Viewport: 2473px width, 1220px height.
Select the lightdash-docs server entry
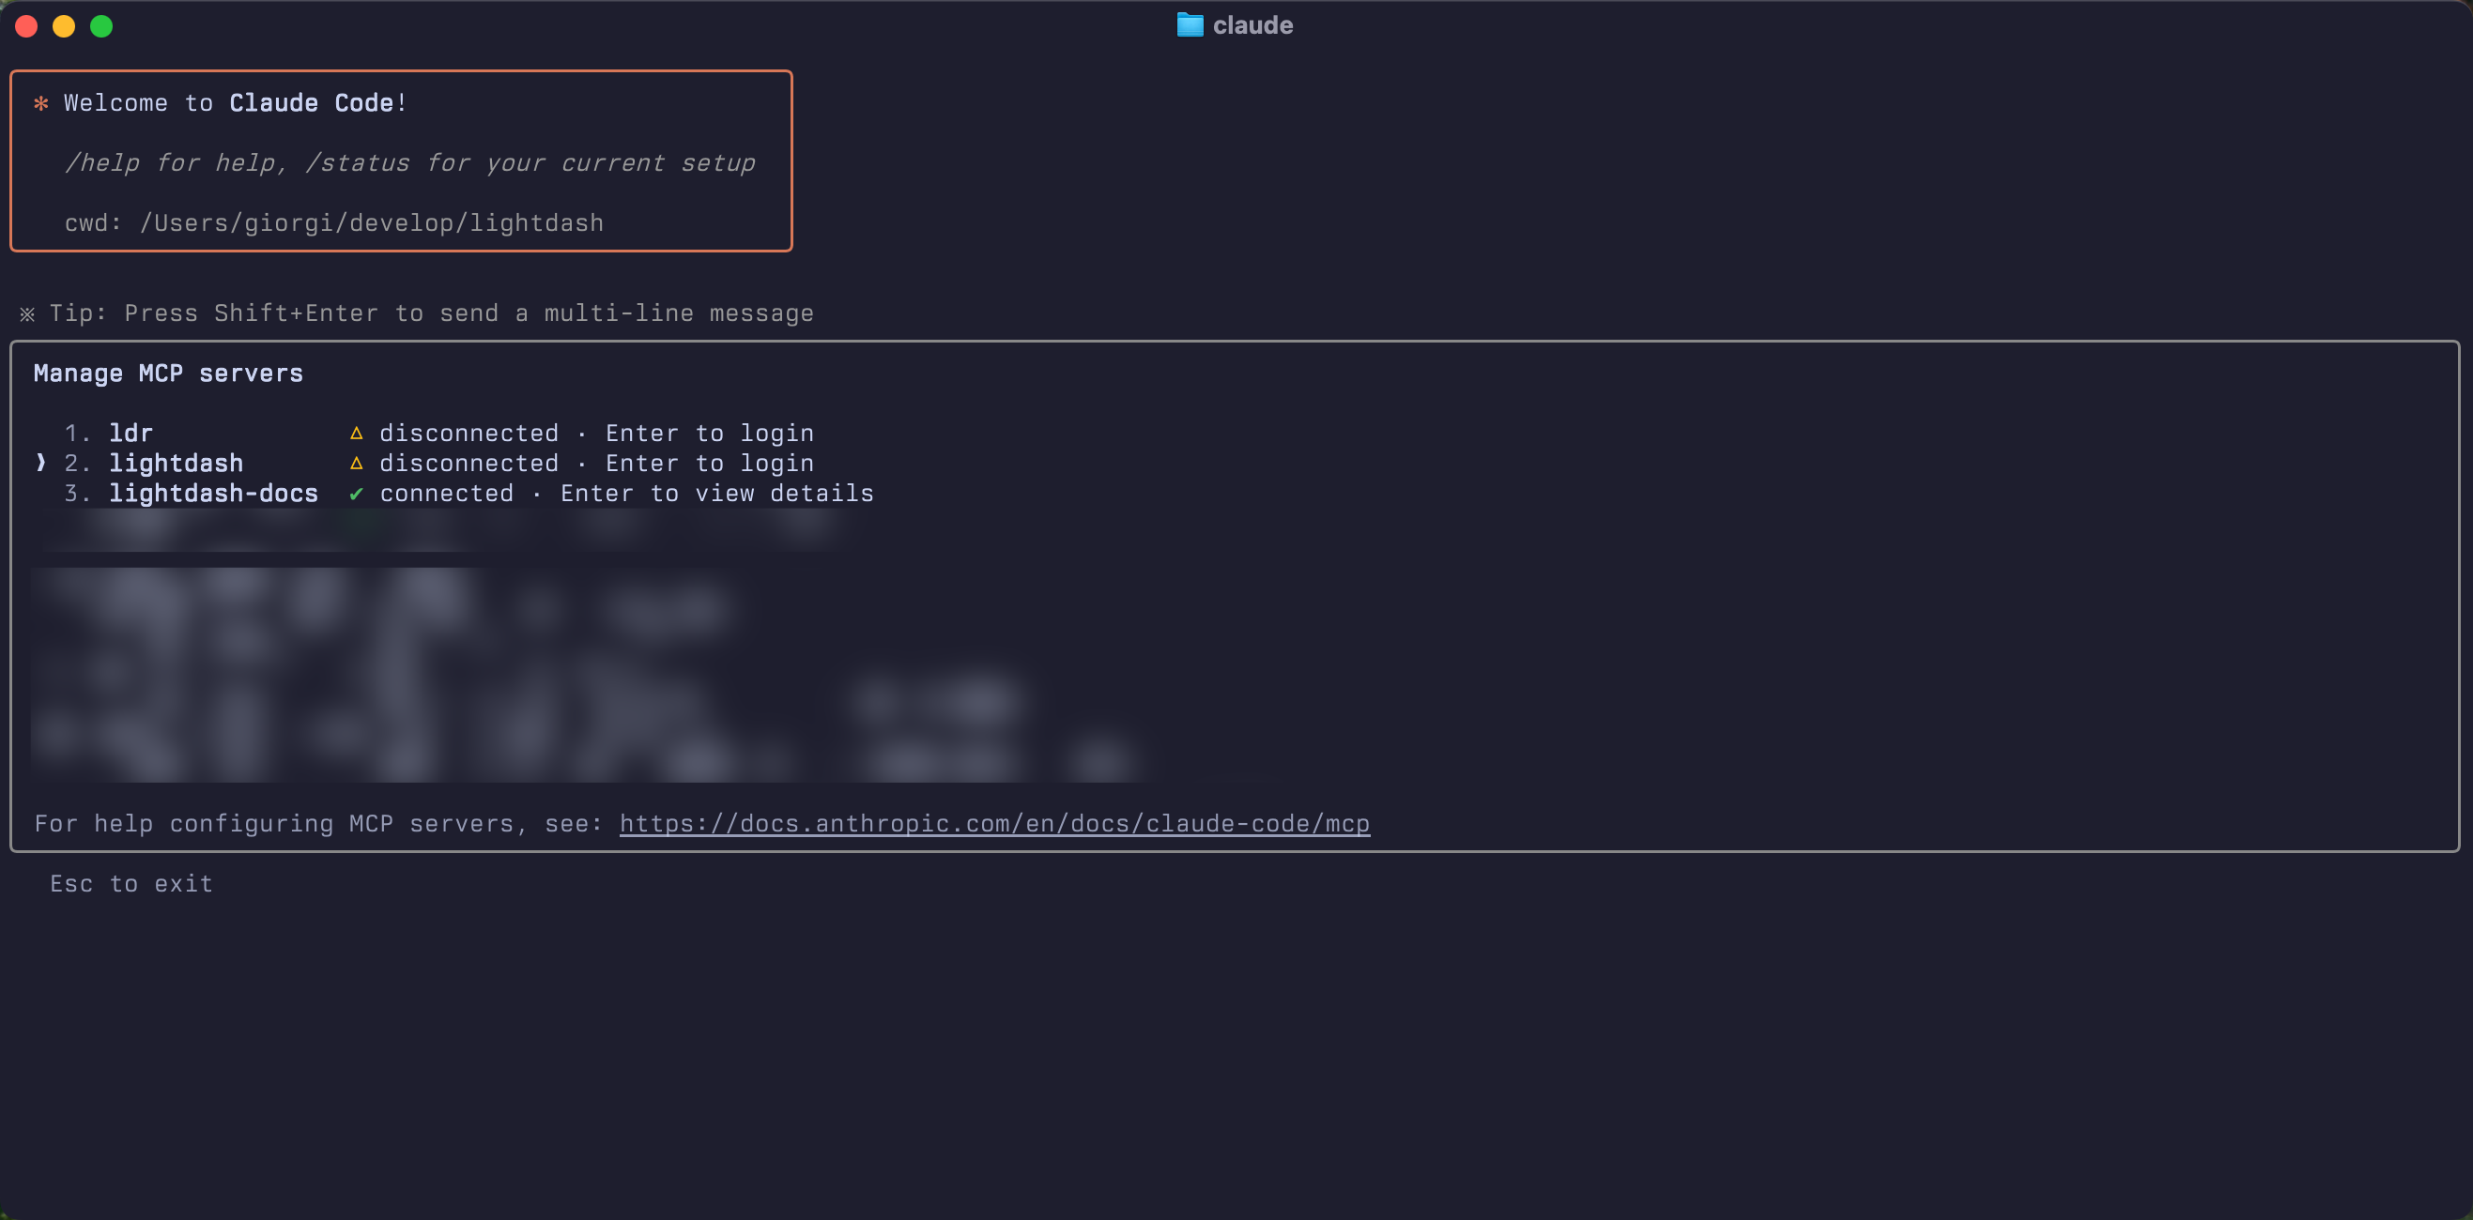213,494
